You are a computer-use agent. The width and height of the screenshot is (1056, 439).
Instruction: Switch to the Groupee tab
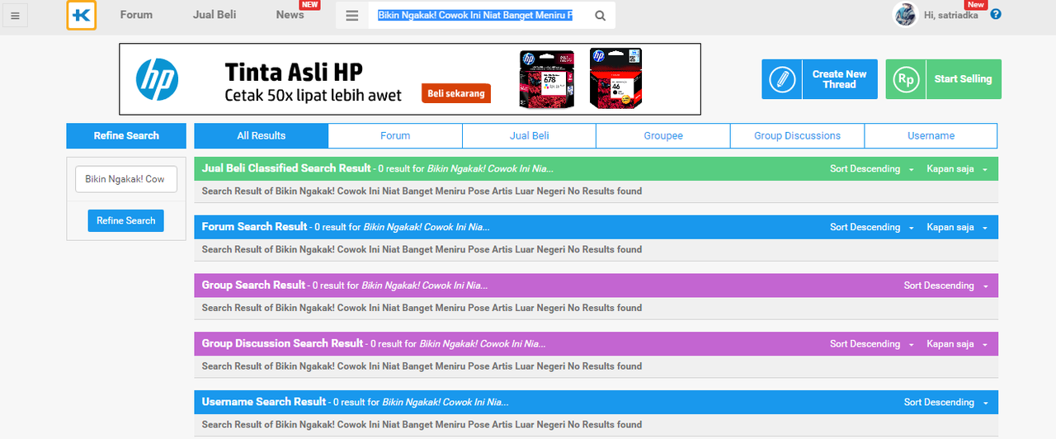coord(663,135)
